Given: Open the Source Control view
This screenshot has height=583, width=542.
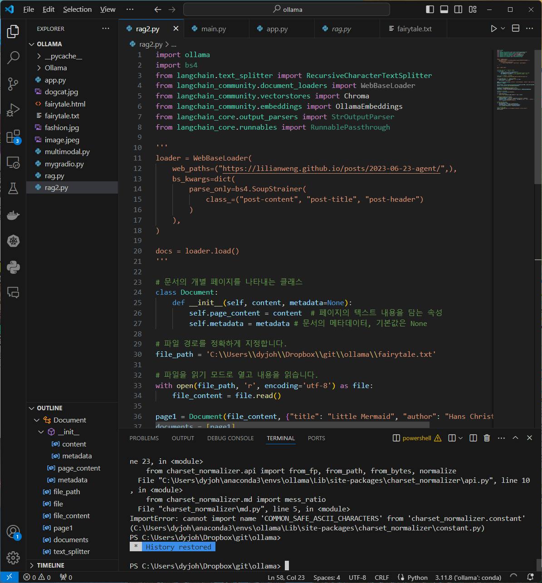Looking at the screenshot, I should 13,84.
